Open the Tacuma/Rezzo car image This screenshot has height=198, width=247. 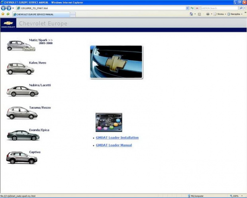pyautogui.click(x=22, y=113)
